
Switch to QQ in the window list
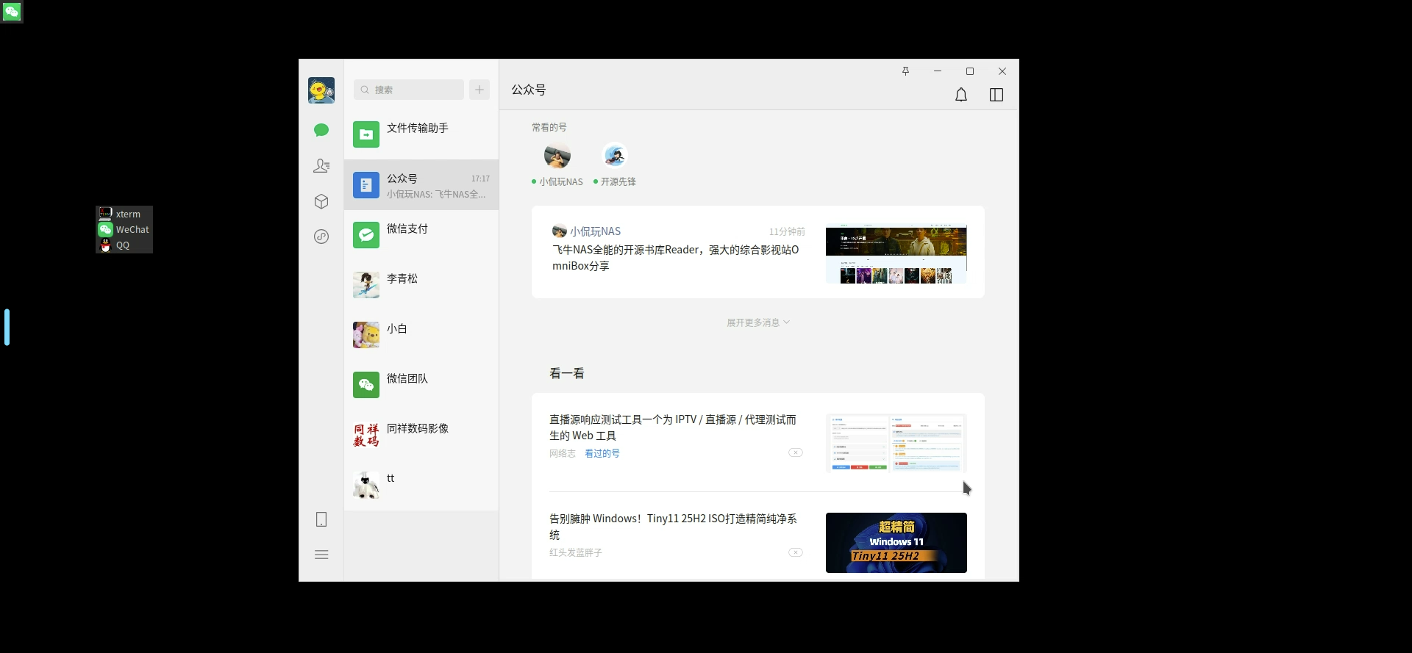[x=123, y=245]
